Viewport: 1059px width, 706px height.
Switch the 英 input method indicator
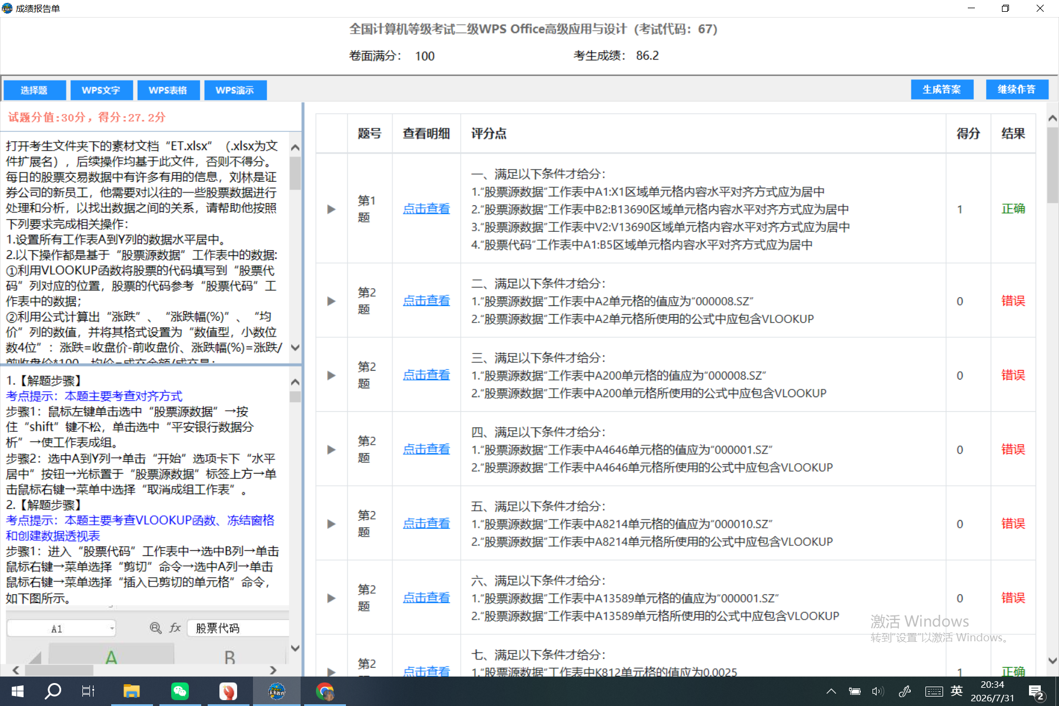(x=957, y=691)
